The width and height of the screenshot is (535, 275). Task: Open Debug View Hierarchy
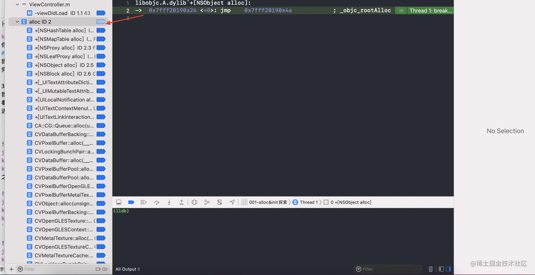pos(194,202)
